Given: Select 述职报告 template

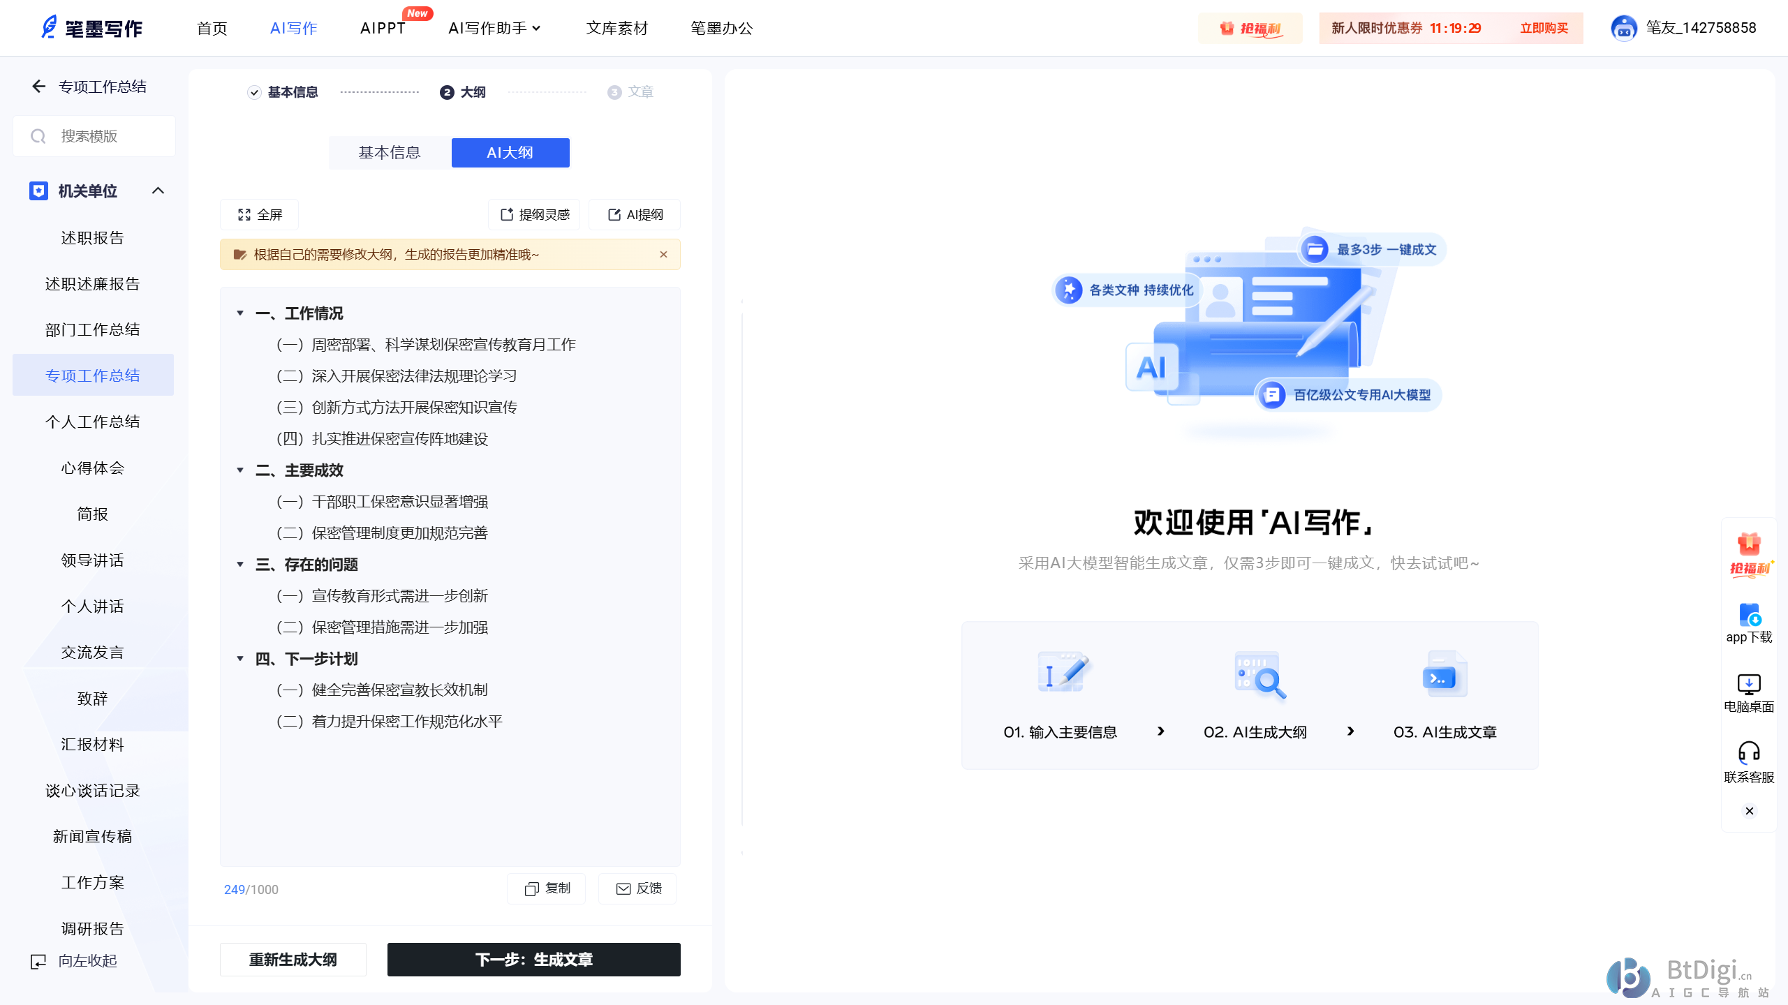Looking at the screenshot, I should point(93,238).
